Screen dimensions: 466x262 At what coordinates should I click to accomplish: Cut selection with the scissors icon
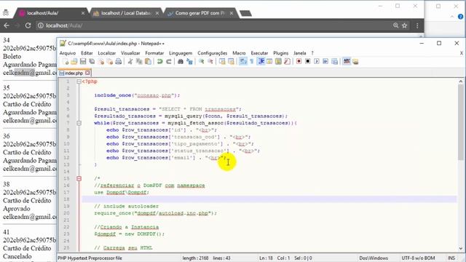(130, 61)
